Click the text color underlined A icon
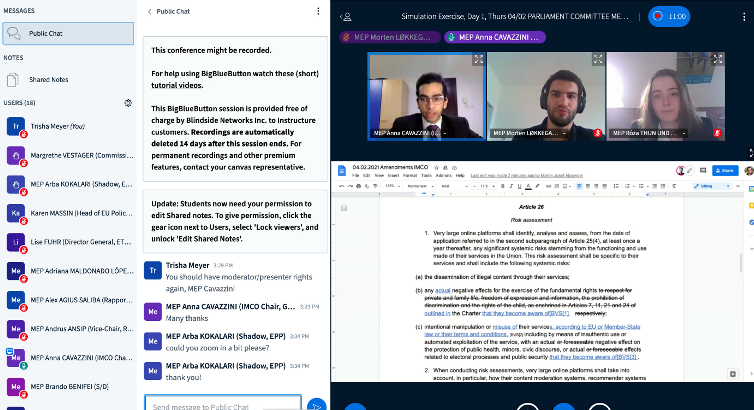The height and width of the screenshot is (410, 754). tap(528, 186)
